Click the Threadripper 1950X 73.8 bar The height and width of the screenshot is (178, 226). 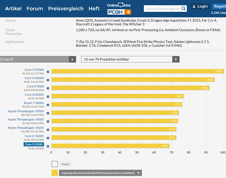tap(115, 113)
